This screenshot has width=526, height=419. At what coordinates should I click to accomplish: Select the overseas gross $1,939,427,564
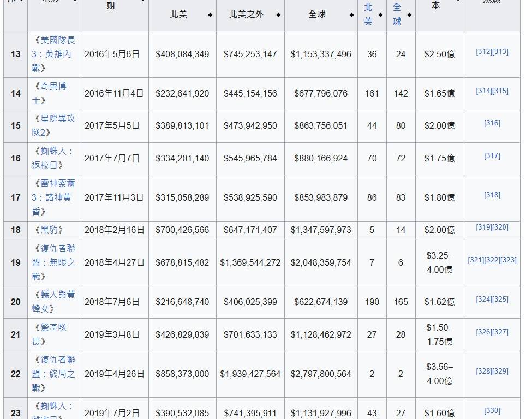pos(250,373)
